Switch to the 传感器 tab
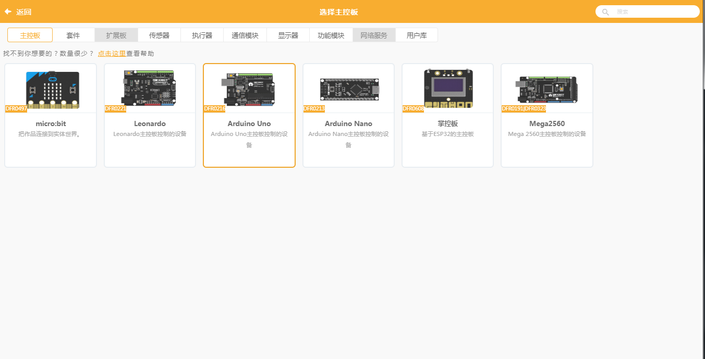 (160, 35)
